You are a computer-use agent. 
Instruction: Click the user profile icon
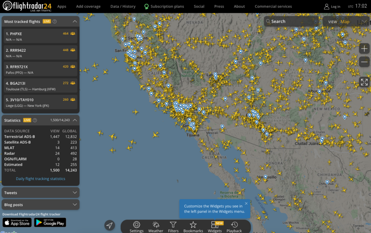coord(326,6)
